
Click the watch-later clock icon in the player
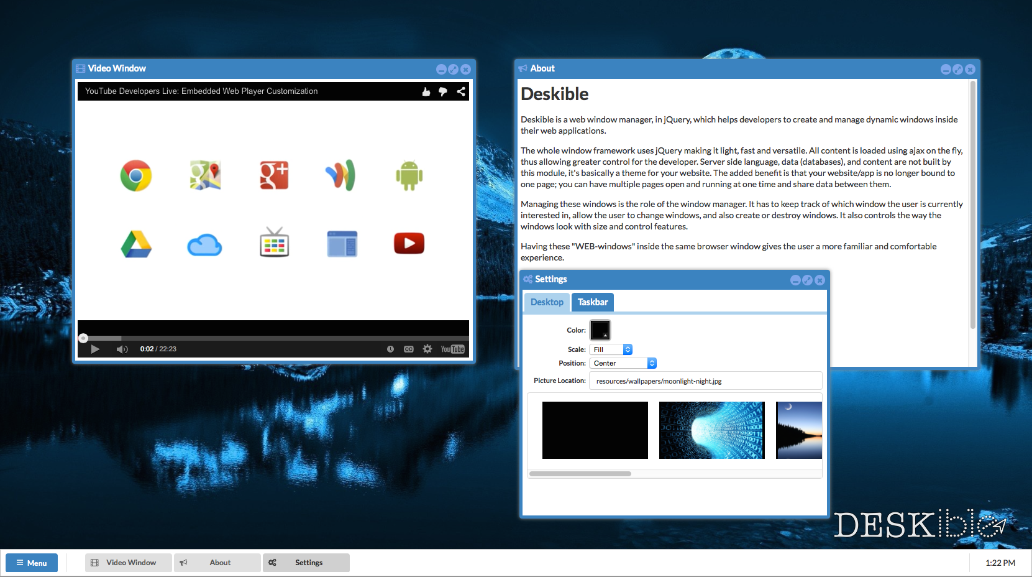point(390,349)
